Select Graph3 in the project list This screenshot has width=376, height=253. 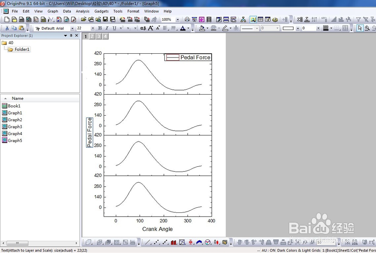15,127
